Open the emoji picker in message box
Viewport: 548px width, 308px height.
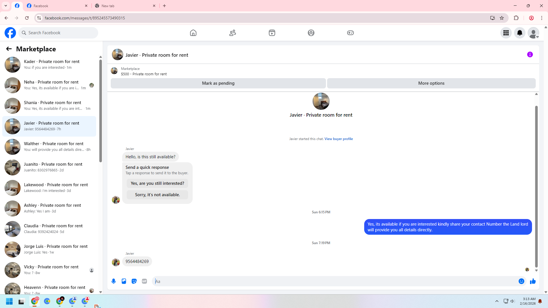pos(521,281)
